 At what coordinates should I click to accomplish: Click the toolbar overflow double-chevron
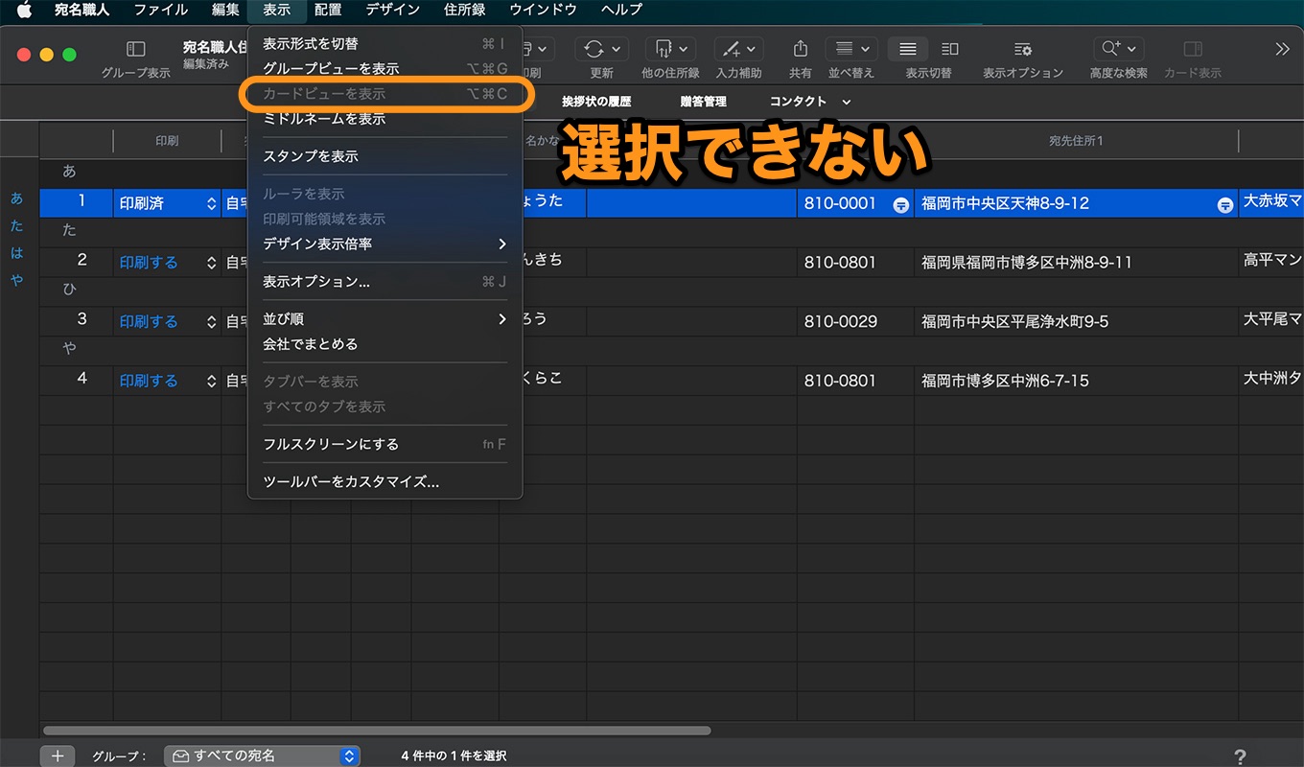[1282, 49]
